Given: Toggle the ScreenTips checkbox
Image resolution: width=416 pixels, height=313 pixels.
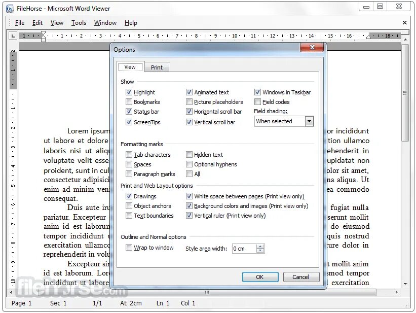Looking at the screenshot, I should (129, 122).
